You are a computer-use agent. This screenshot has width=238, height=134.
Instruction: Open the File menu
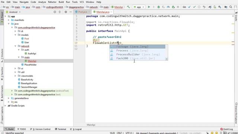(3, 2)
